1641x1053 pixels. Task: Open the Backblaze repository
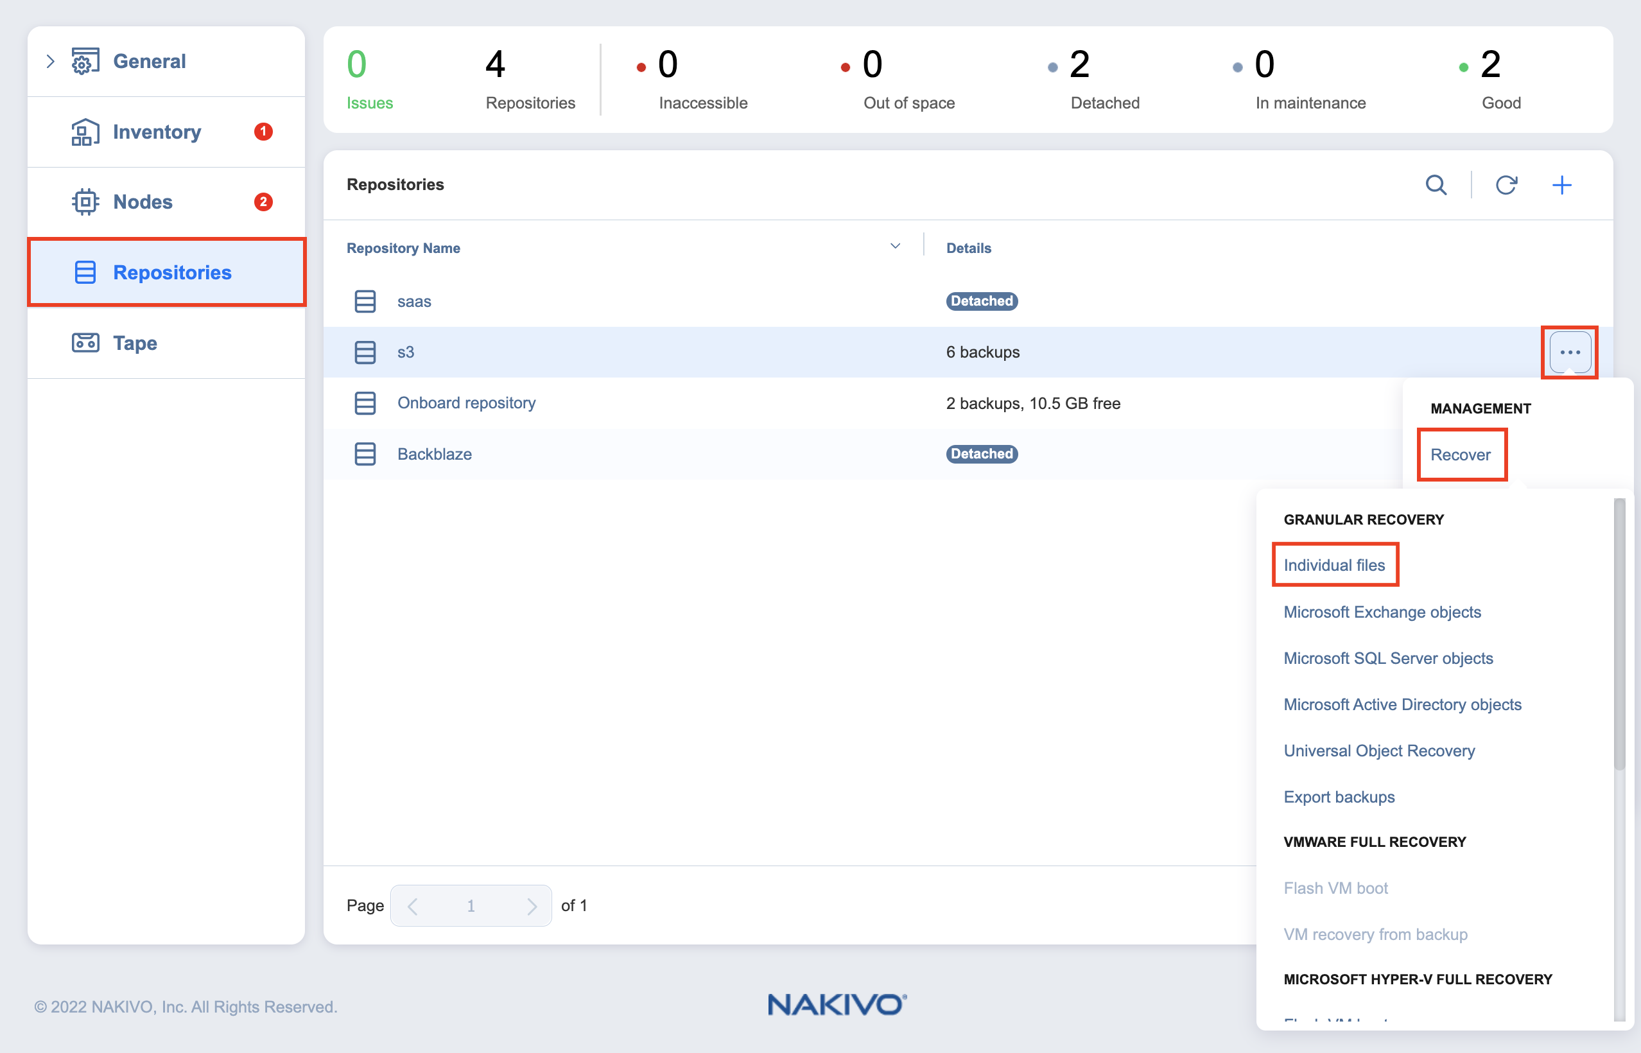pos(434,454)
